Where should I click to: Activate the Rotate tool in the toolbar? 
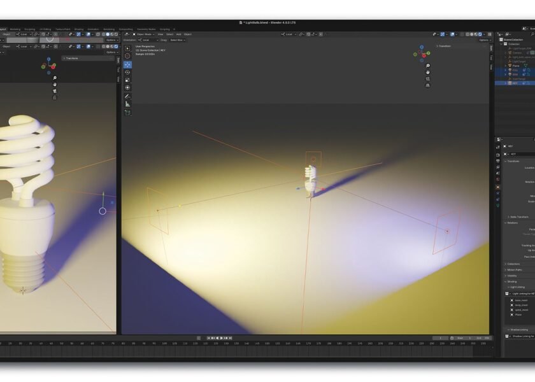click(127, 72)
